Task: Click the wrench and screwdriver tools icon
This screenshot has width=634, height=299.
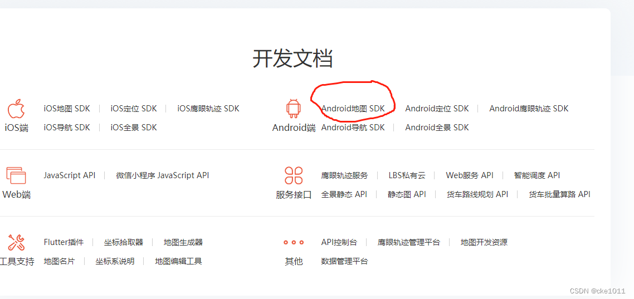Action: [x=16, y=242]
